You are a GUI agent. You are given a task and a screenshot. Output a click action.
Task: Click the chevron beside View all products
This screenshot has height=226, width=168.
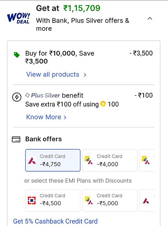[85, 75]
